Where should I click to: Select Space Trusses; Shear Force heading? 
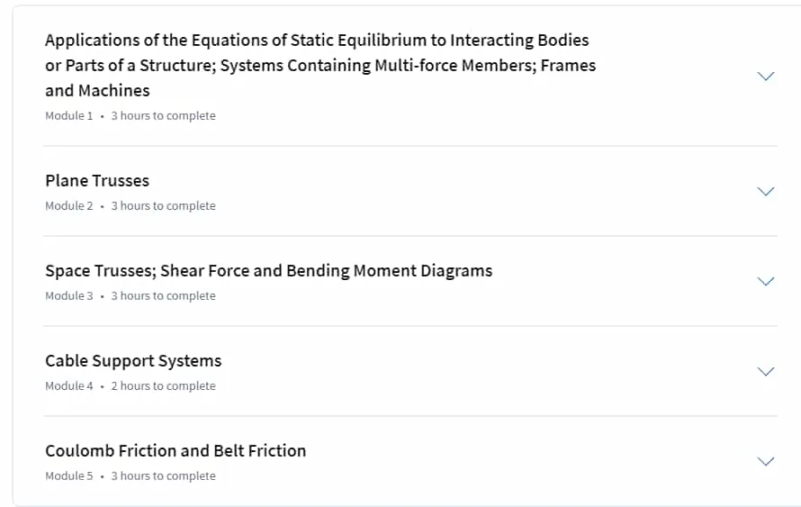269,271
